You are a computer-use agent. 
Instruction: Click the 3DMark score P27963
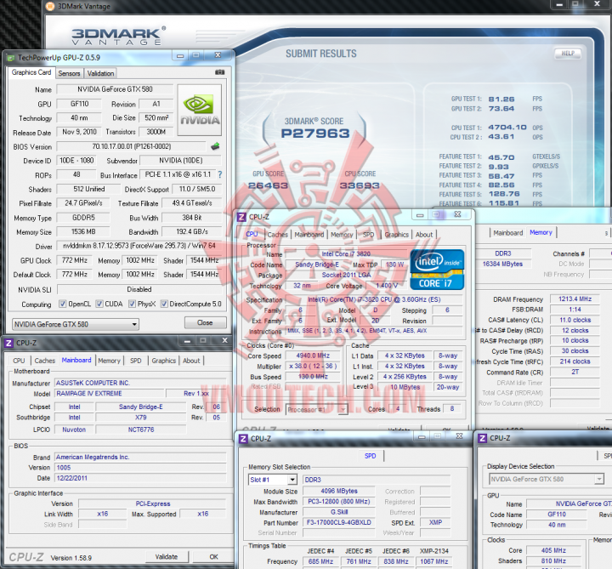[315, 134]
